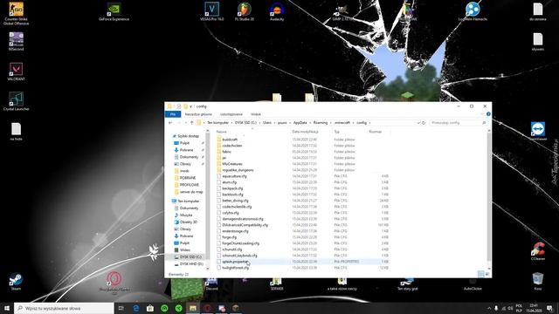Screen dimensions: 559x314
Task: Switch to File Explorer taskbar button
Action: (193, 308)
